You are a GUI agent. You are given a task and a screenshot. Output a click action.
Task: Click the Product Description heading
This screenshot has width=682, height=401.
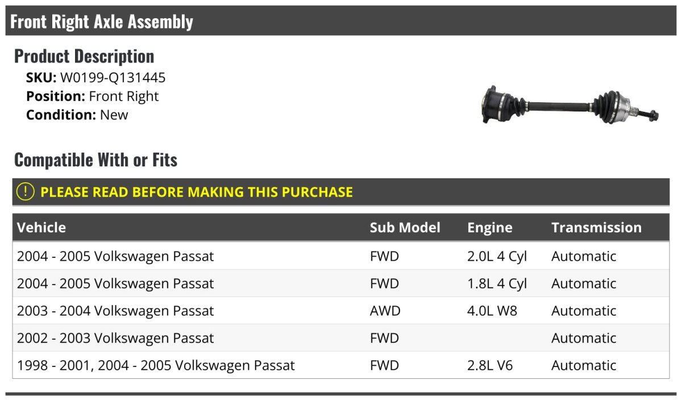84,56
